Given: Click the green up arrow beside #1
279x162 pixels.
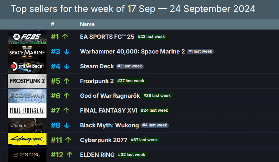Looking at the screenshot, I should (65, 37).
